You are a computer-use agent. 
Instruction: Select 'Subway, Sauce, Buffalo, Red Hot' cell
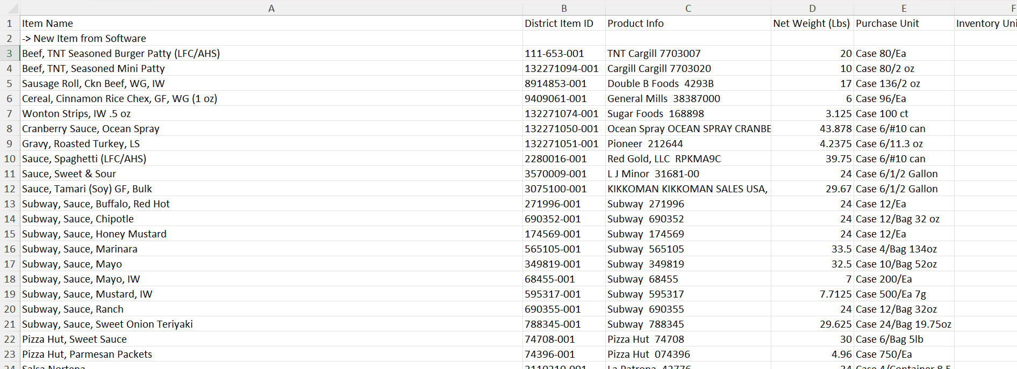click(271, 204)
